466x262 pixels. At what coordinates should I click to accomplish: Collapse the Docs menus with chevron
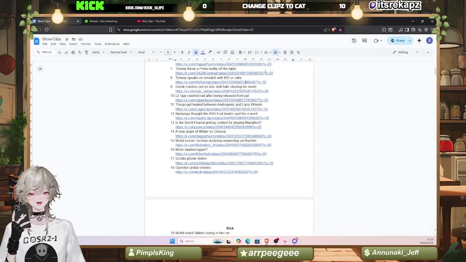tap(428, 52)
